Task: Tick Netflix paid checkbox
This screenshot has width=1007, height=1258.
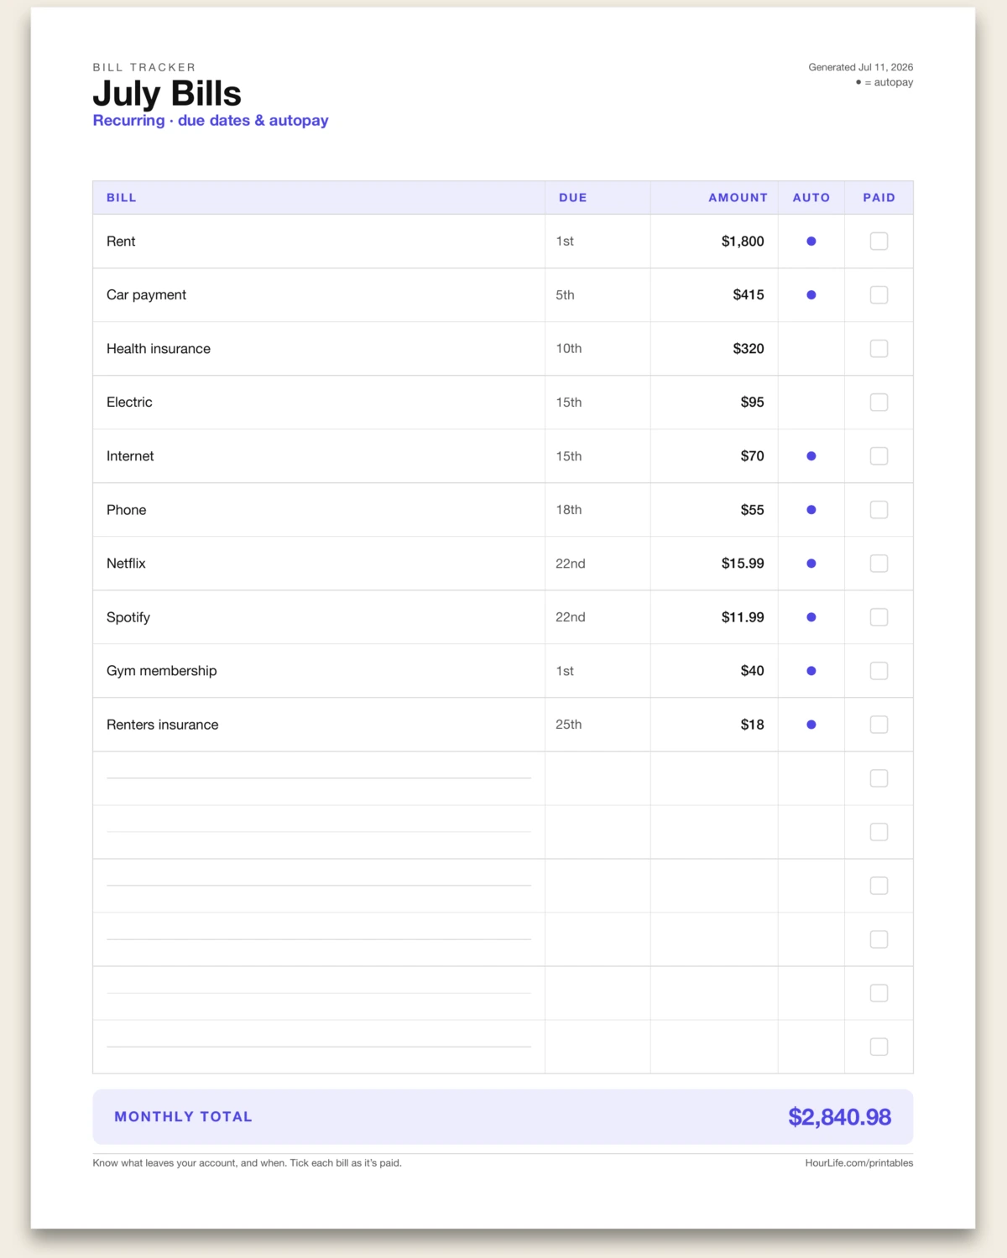Action: [879, 564]
